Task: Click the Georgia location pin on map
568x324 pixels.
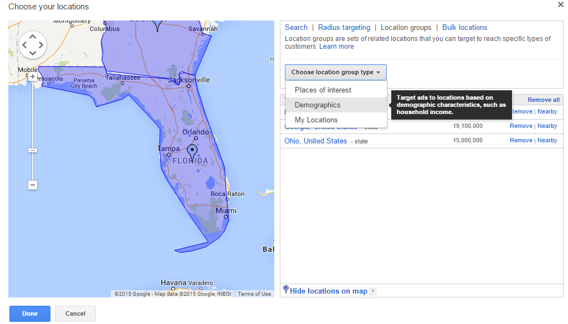Action: 157,26
